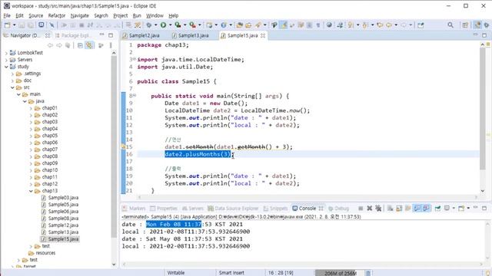Screen dimensions: 492x276
Task: Toggle Scroll Lock in Console toolbar
Action: click(x=399, y=208)
